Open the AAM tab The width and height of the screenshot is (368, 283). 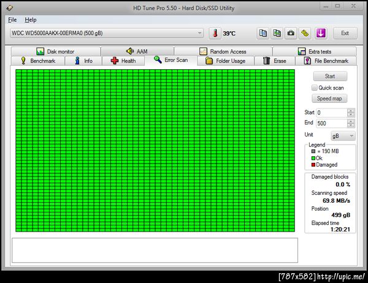[137, 51]
